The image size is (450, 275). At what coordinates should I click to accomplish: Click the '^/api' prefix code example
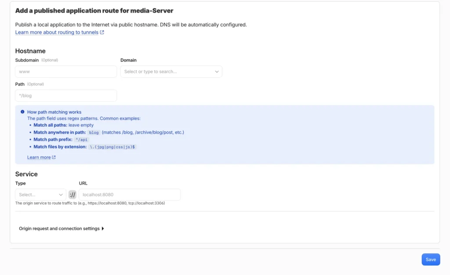pyautogui.click(x=81, y=140)
